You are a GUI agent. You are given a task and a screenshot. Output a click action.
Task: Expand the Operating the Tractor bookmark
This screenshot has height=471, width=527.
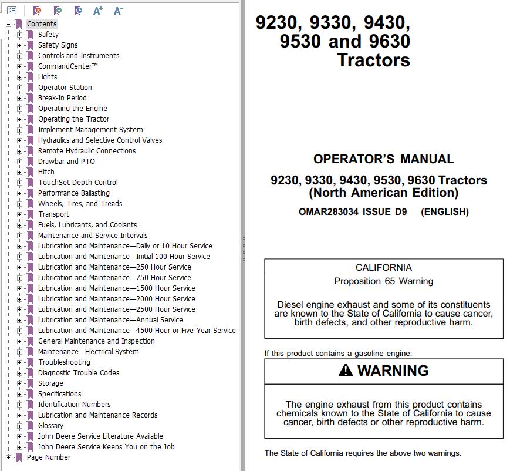[x=19, y=119]
